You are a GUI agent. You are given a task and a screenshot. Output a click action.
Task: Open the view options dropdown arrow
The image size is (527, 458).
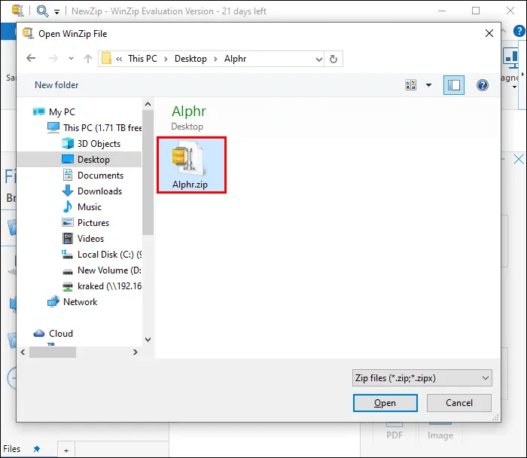click(x=429, y=85)
